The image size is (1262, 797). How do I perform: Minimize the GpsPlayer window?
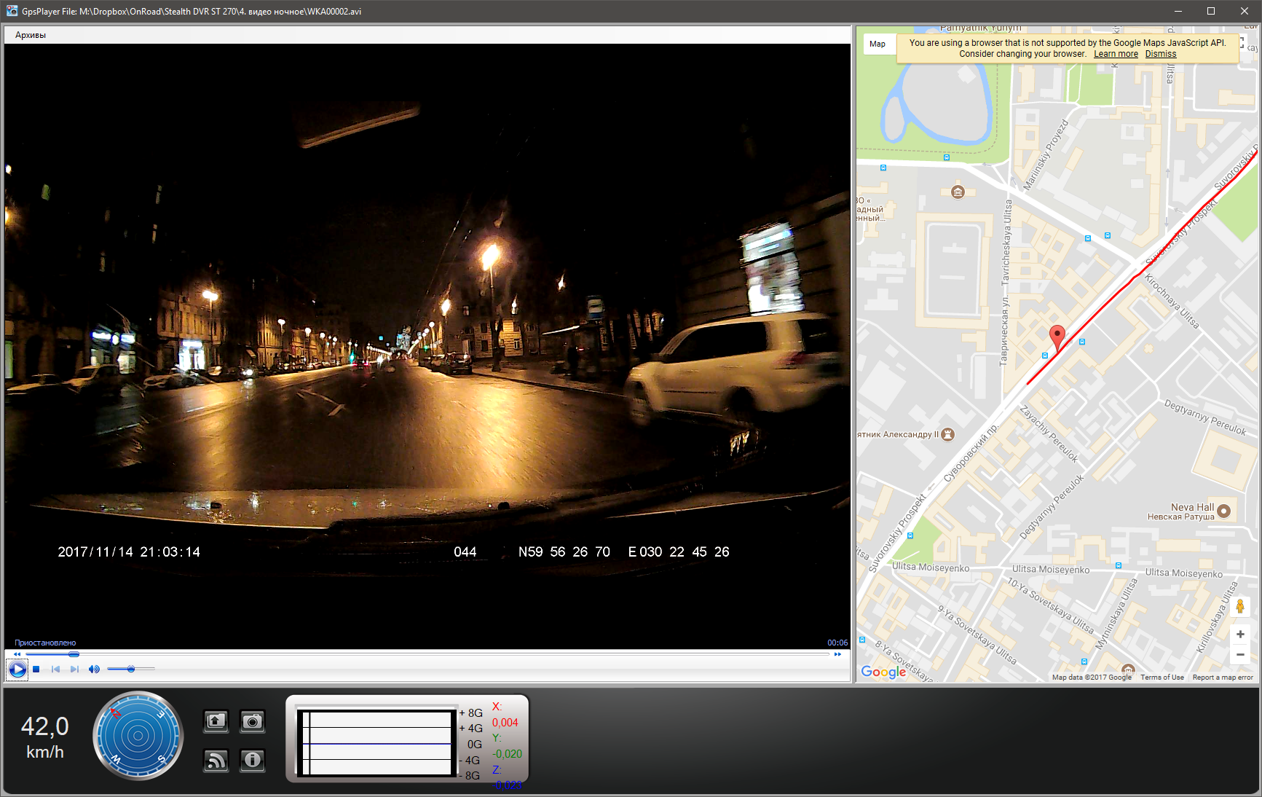pyautogui.click(x=1178, y=11)
